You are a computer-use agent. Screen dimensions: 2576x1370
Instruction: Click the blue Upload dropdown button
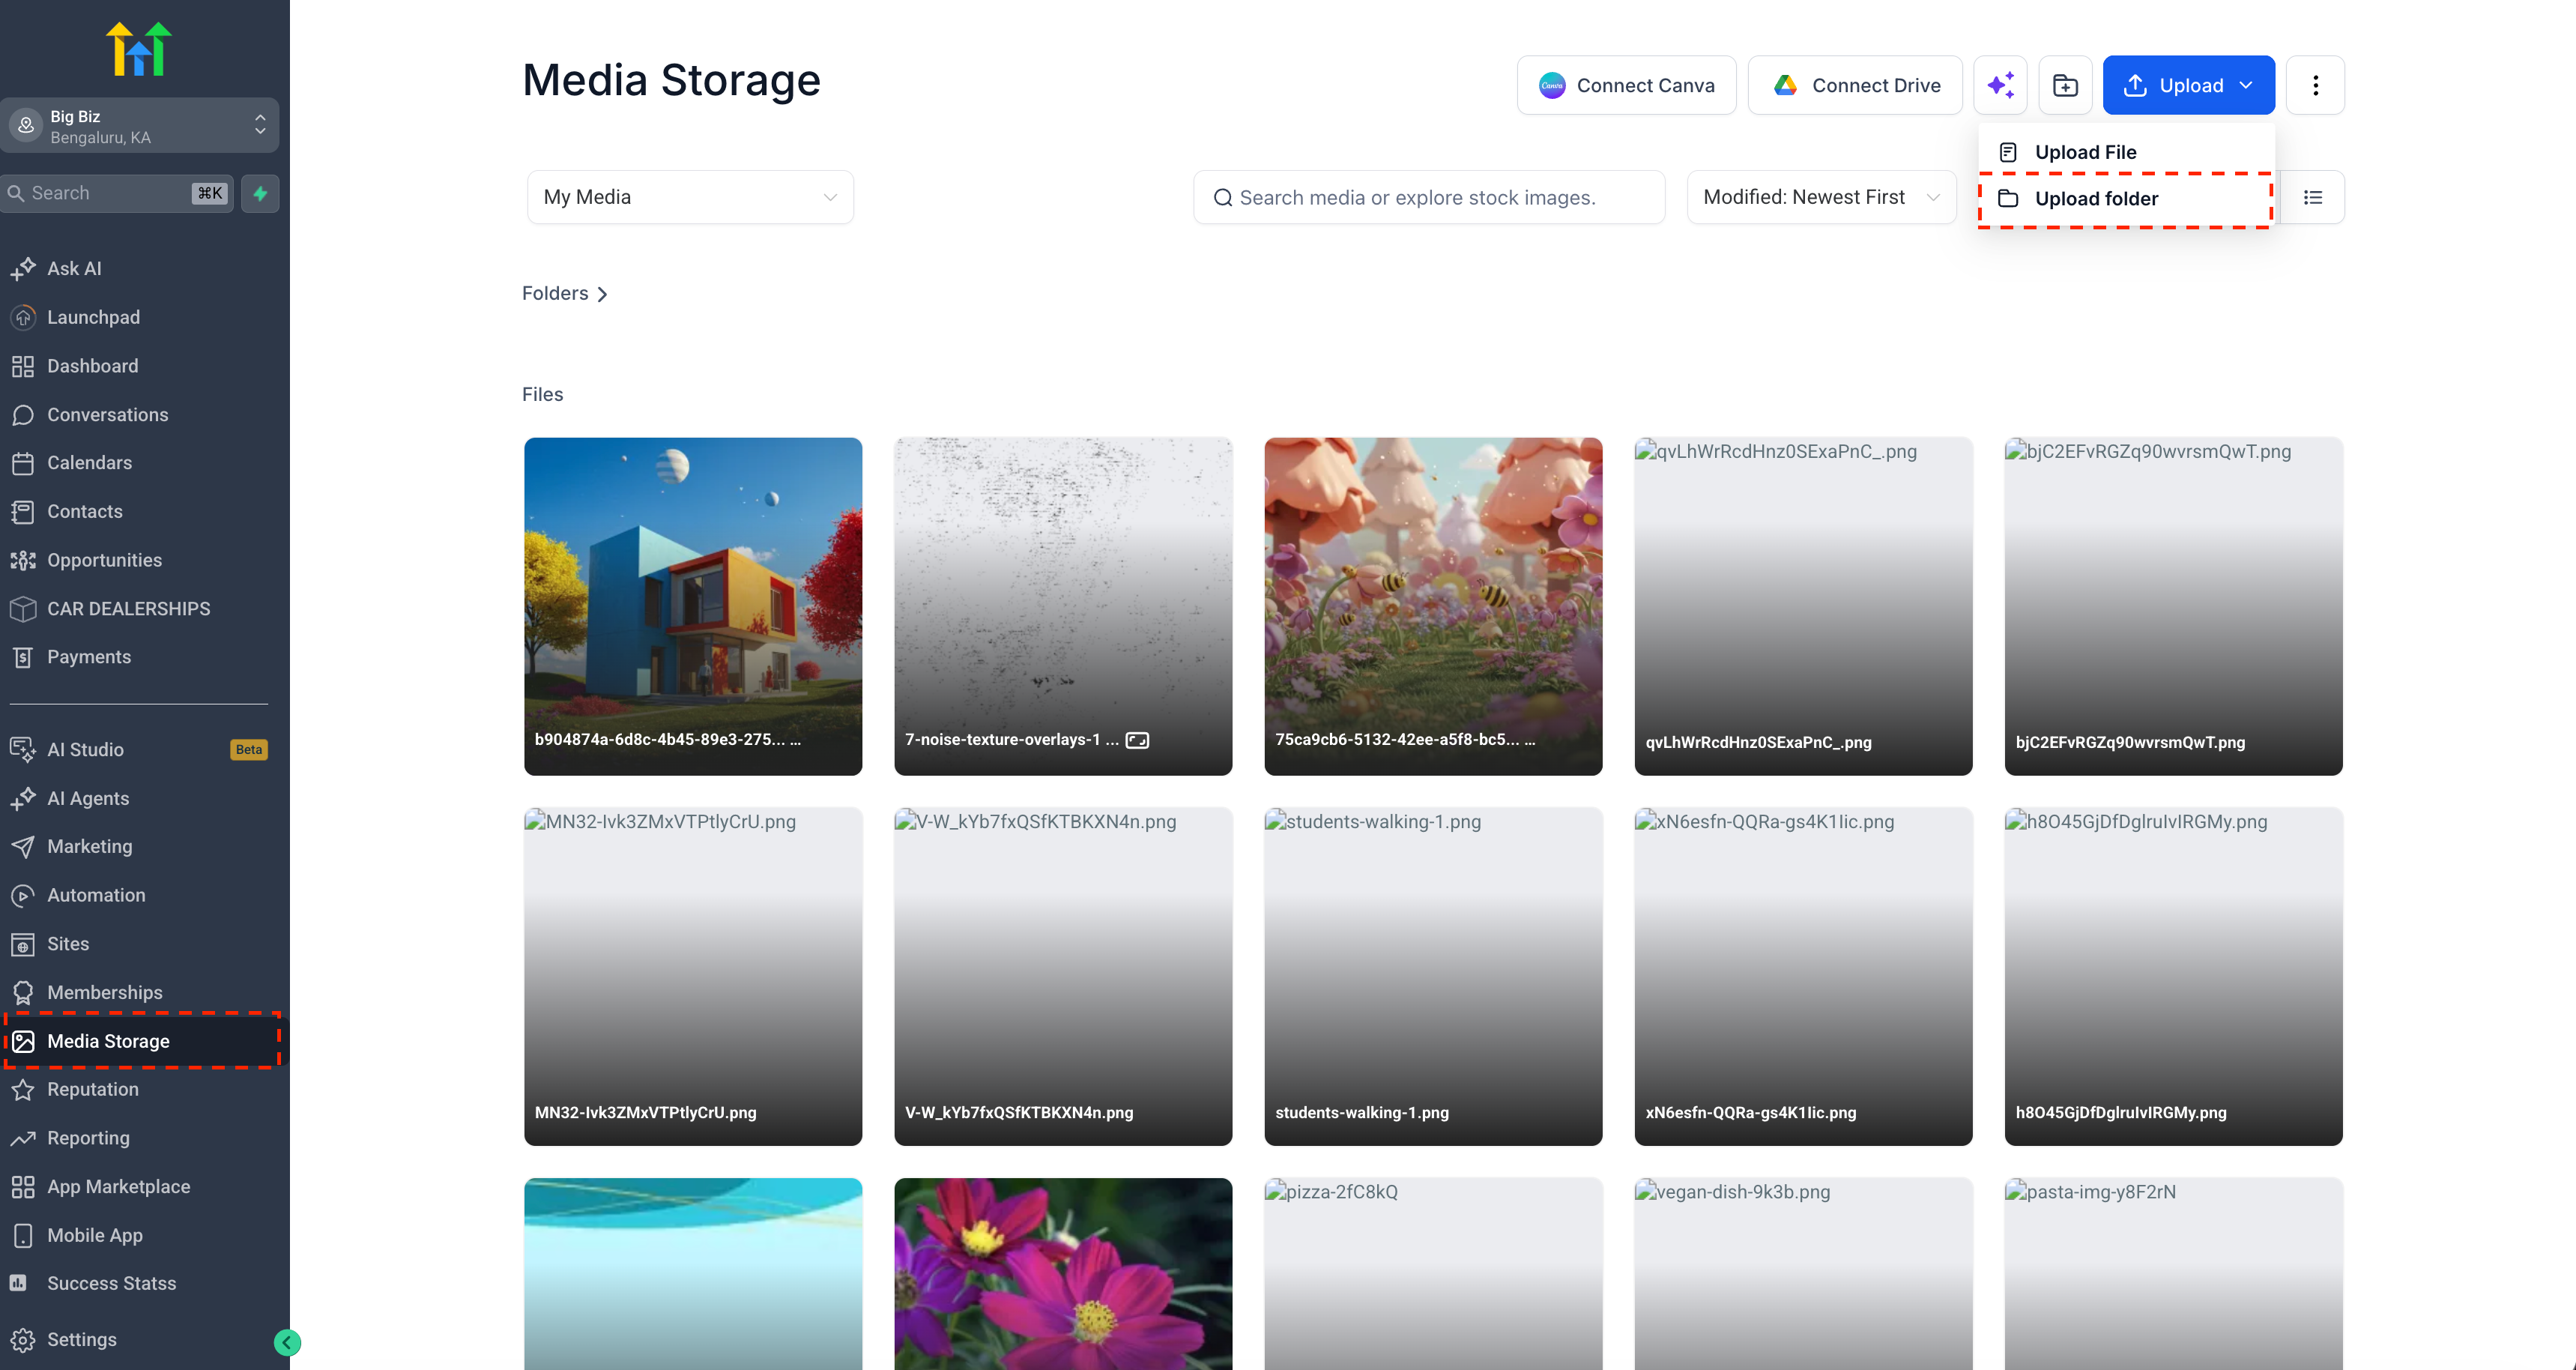coord(2188,85)
